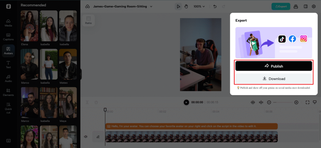Select the hand pan tool

(186, 6)
